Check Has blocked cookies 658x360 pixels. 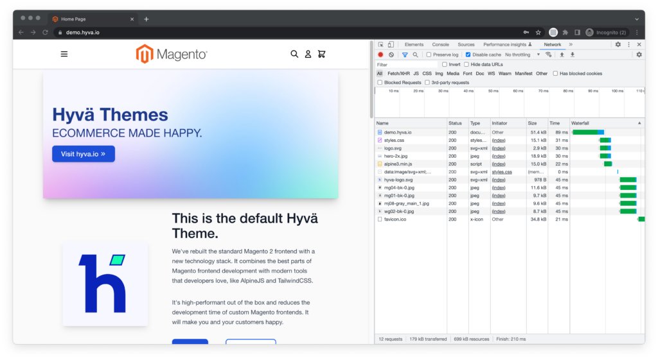[555, 73]
